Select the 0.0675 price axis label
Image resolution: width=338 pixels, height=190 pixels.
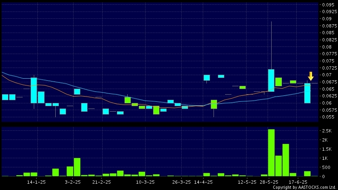329,82
